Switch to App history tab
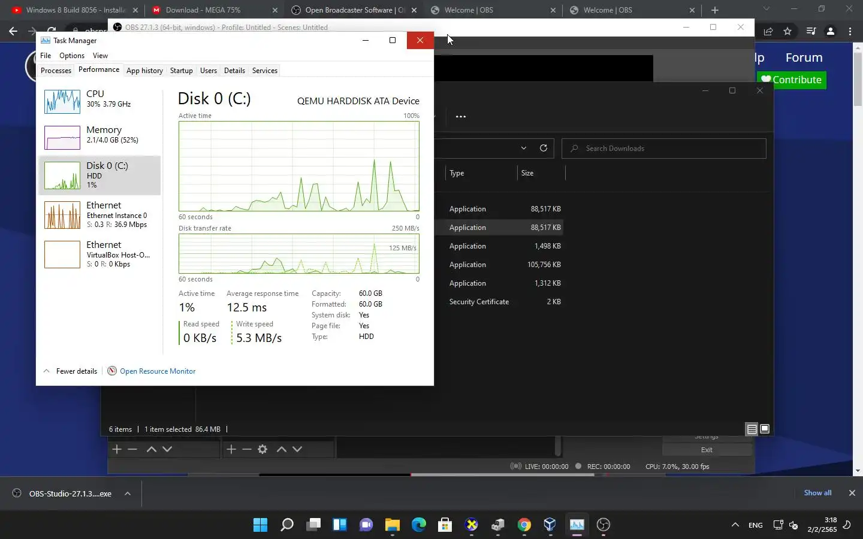This screenshot has height=539, width=863. pyautogui.click(x=144, y=71)
